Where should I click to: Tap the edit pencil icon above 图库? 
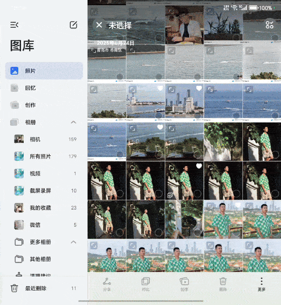(x=73, y=25)
